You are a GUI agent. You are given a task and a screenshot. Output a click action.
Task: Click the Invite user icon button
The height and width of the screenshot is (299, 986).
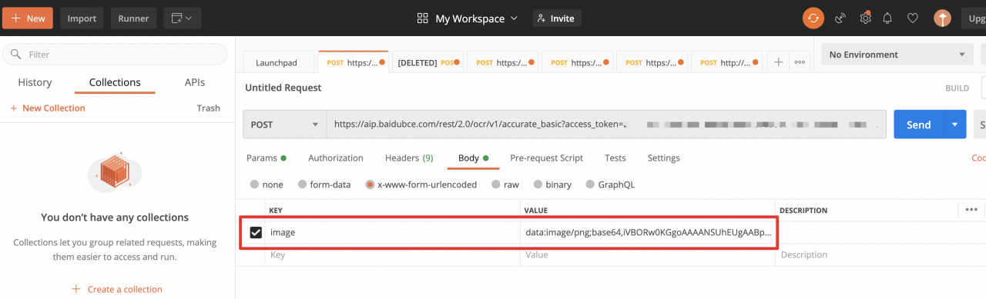pyautogui.click(x=557, y=18)
